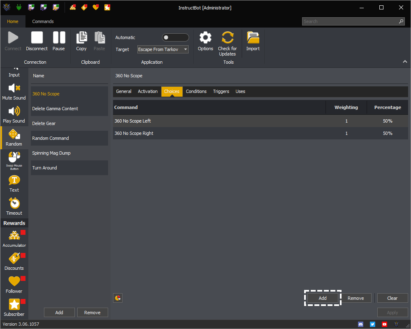This screenshot has height=329, width=411.
Task: Click the Command column header
Action: point(219,107)
